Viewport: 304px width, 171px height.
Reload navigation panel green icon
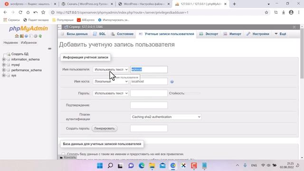(x=40, y=36)
